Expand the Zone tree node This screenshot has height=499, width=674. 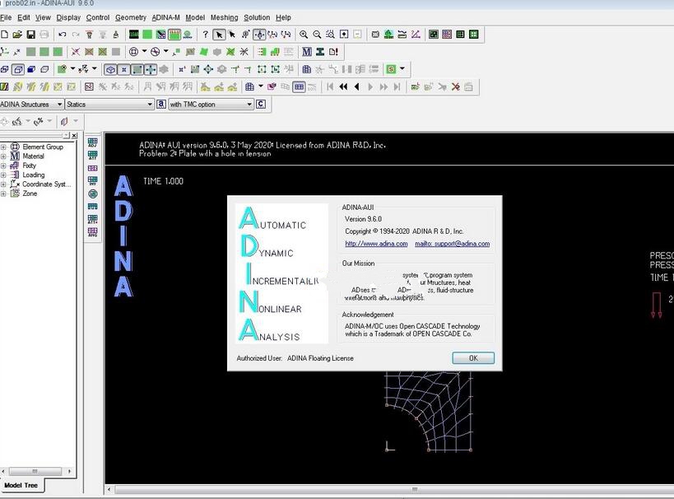(3, 194)
